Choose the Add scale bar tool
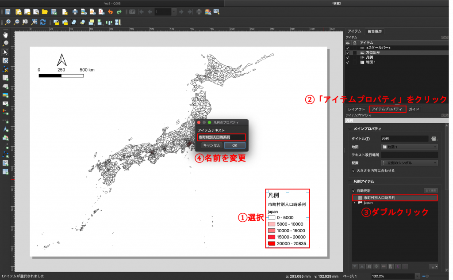The width and height of the screenshot is (453, 280). [5, 121]
